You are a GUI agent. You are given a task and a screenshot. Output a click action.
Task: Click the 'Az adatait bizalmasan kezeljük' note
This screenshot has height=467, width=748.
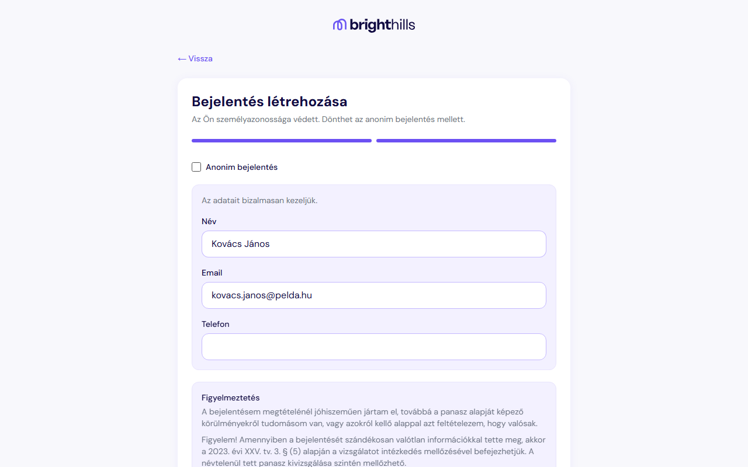point(259,201)
